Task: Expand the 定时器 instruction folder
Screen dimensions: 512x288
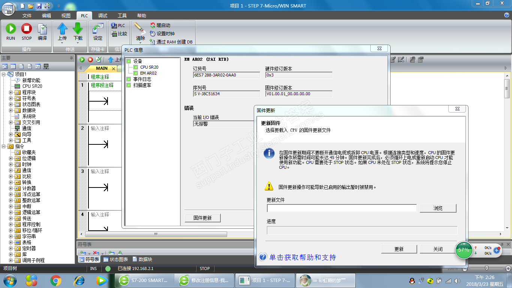Action: pos(11,248)
